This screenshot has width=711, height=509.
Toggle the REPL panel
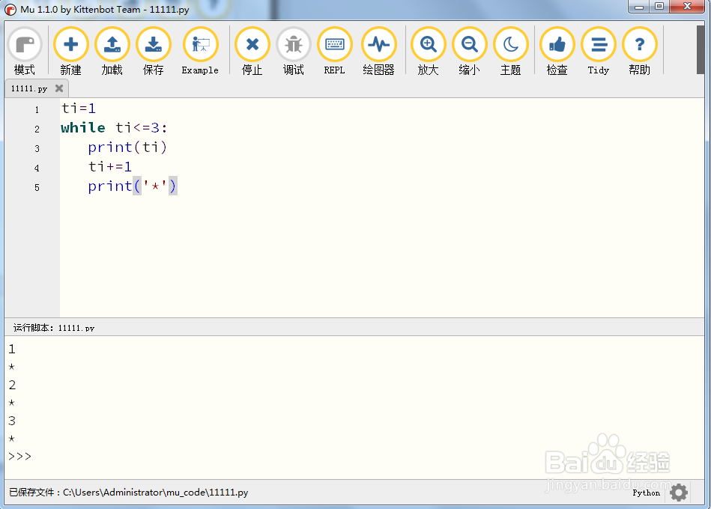click(334, 45)
